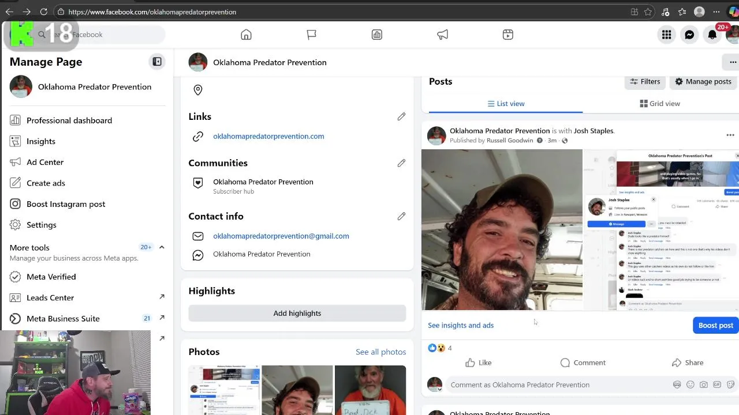Open avatar sticker icon in comment box

[677, 384]
